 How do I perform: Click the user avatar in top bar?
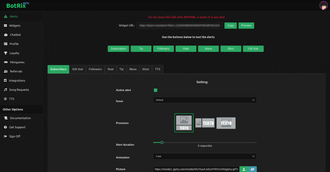click(323, 5)
